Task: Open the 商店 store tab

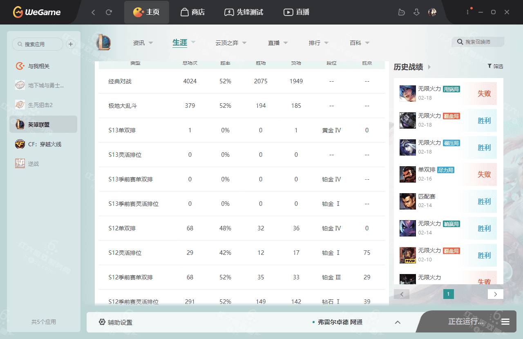Action: (x=192, y=12)
